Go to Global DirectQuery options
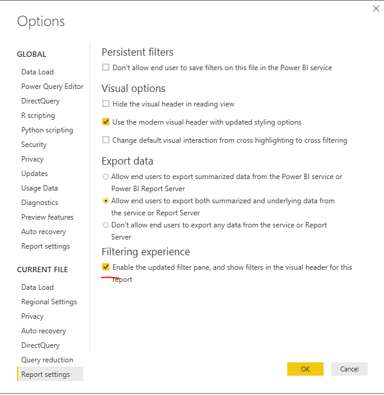384x395 pixels. [x=41, y=101]
